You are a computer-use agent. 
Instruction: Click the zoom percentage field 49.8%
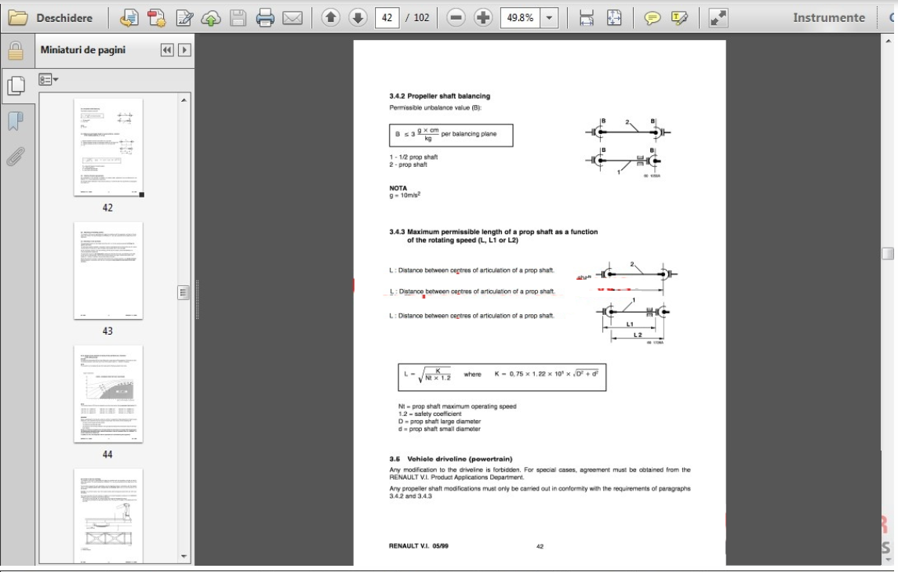pyautogui.click(x=520, y=18)
